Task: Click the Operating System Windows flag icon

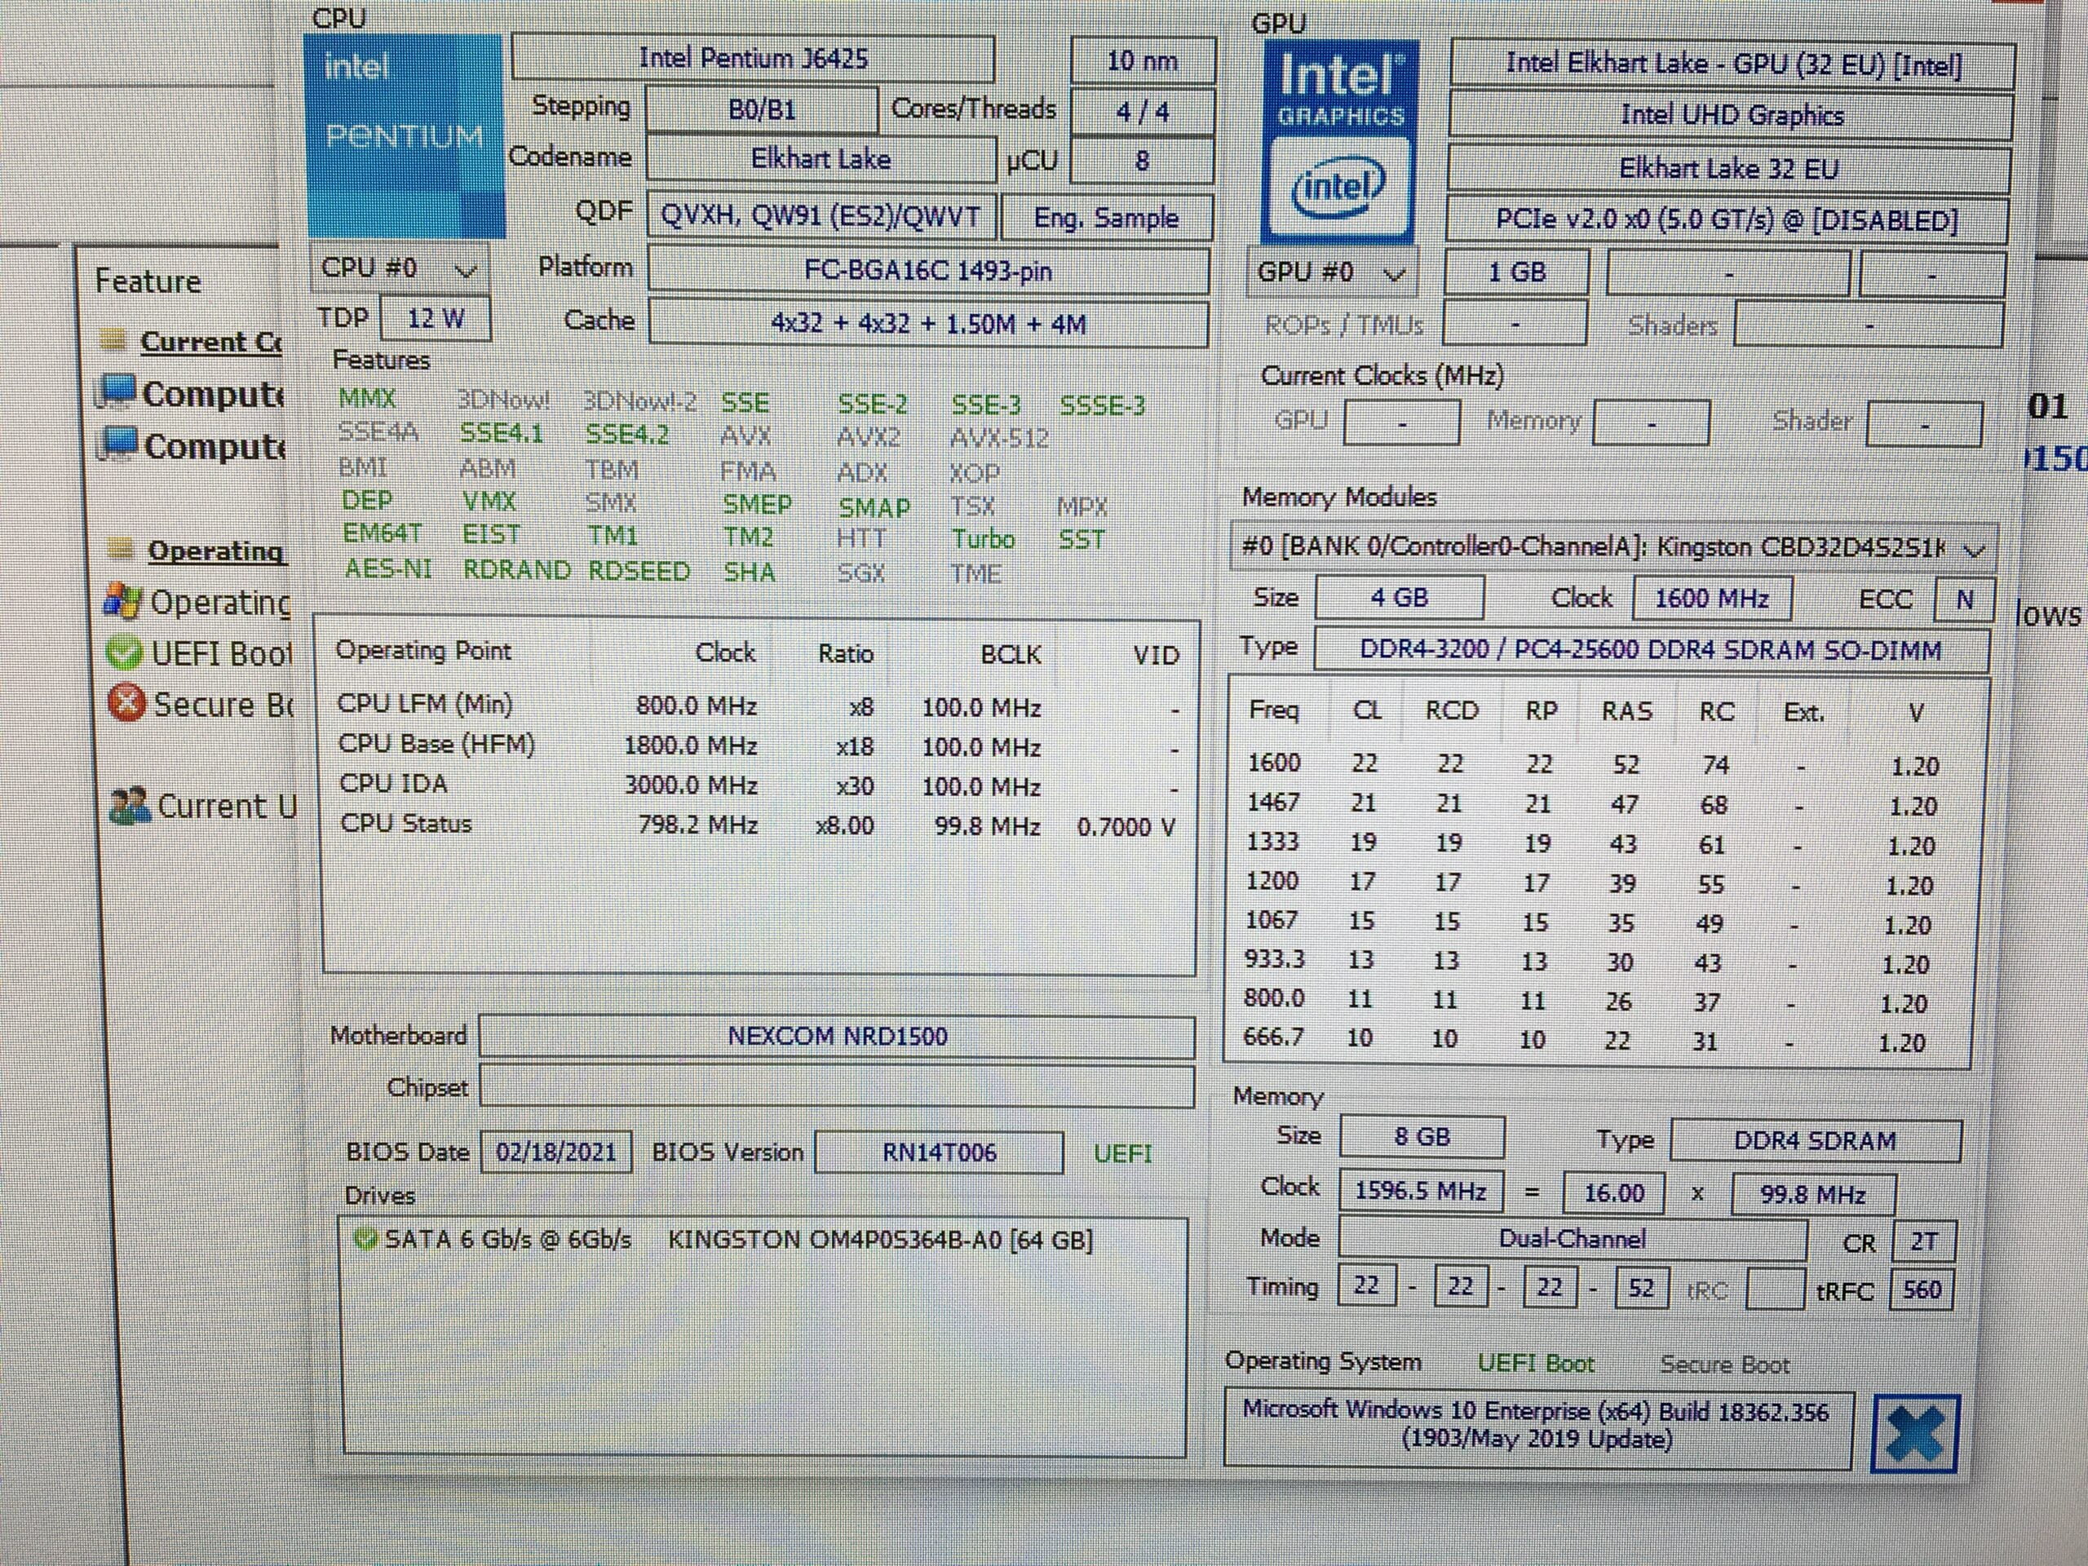Action: [x=122, y=601]
